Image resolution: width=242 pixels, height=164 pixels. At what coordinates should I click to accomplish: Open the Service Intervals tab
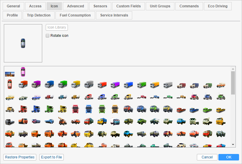114,15
